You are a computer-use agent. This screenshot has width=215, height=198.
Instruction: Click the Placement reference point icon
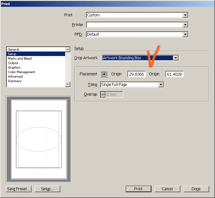[104, 74]
